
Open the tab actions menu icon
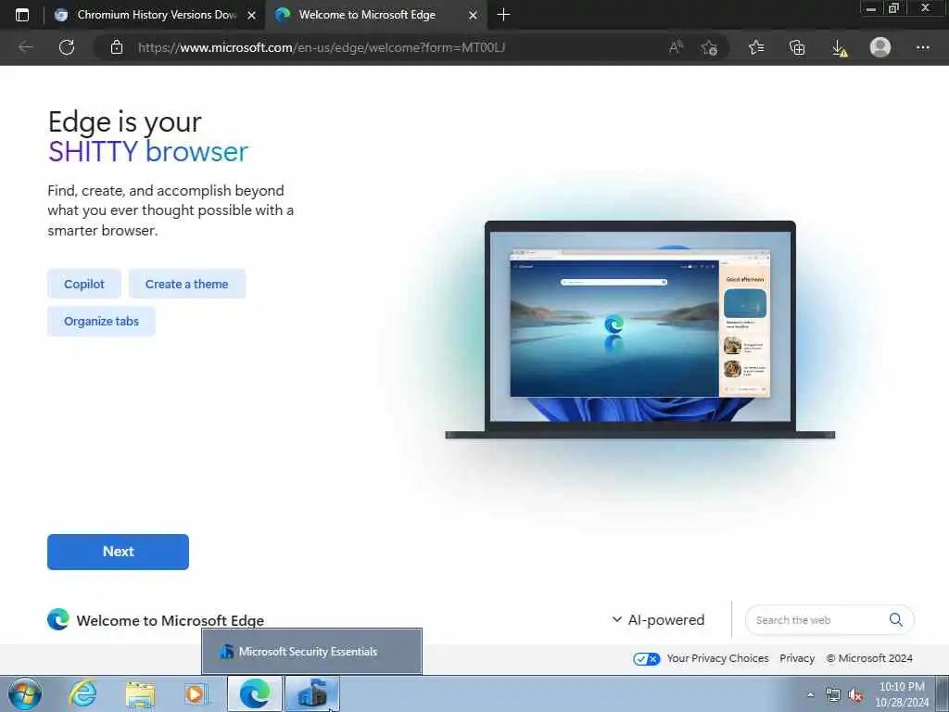[22, 15]
